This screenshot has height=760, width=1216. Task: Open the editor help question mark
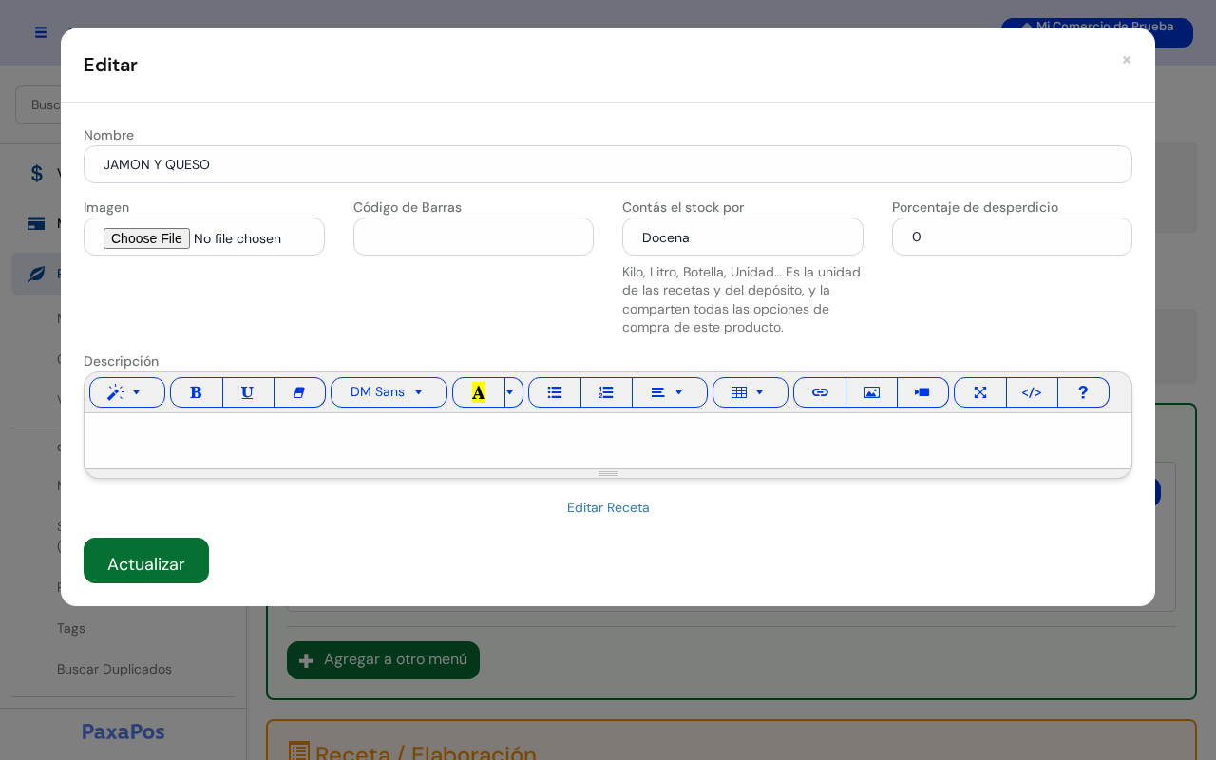click(1083, 392)
